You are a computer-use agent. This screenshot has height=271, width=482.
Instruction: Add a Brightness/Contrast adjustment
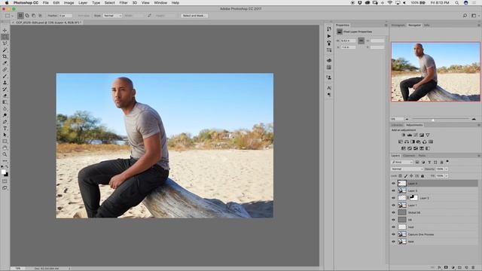coord(404,135)
